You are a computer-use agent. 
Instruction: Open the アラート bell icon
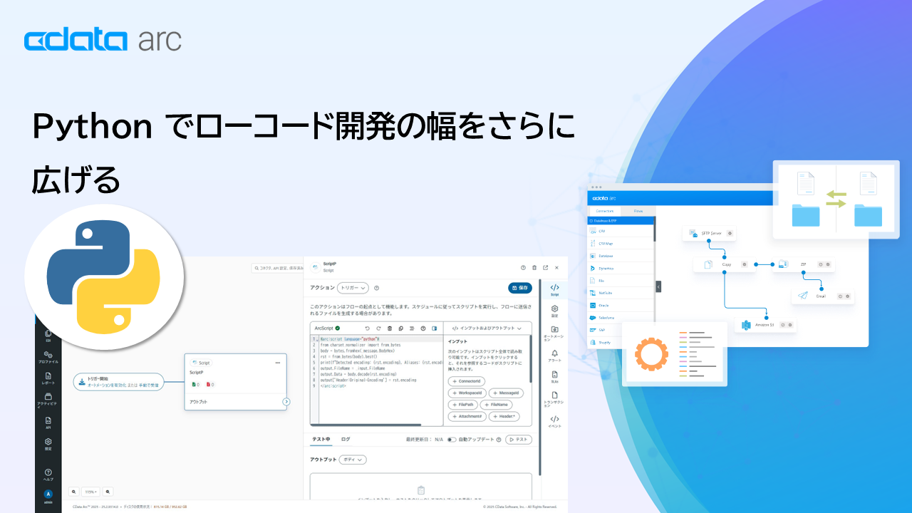click(x=554, y=355)
